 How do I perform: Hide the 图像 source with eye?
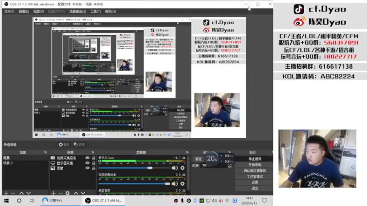coord(87,168)
